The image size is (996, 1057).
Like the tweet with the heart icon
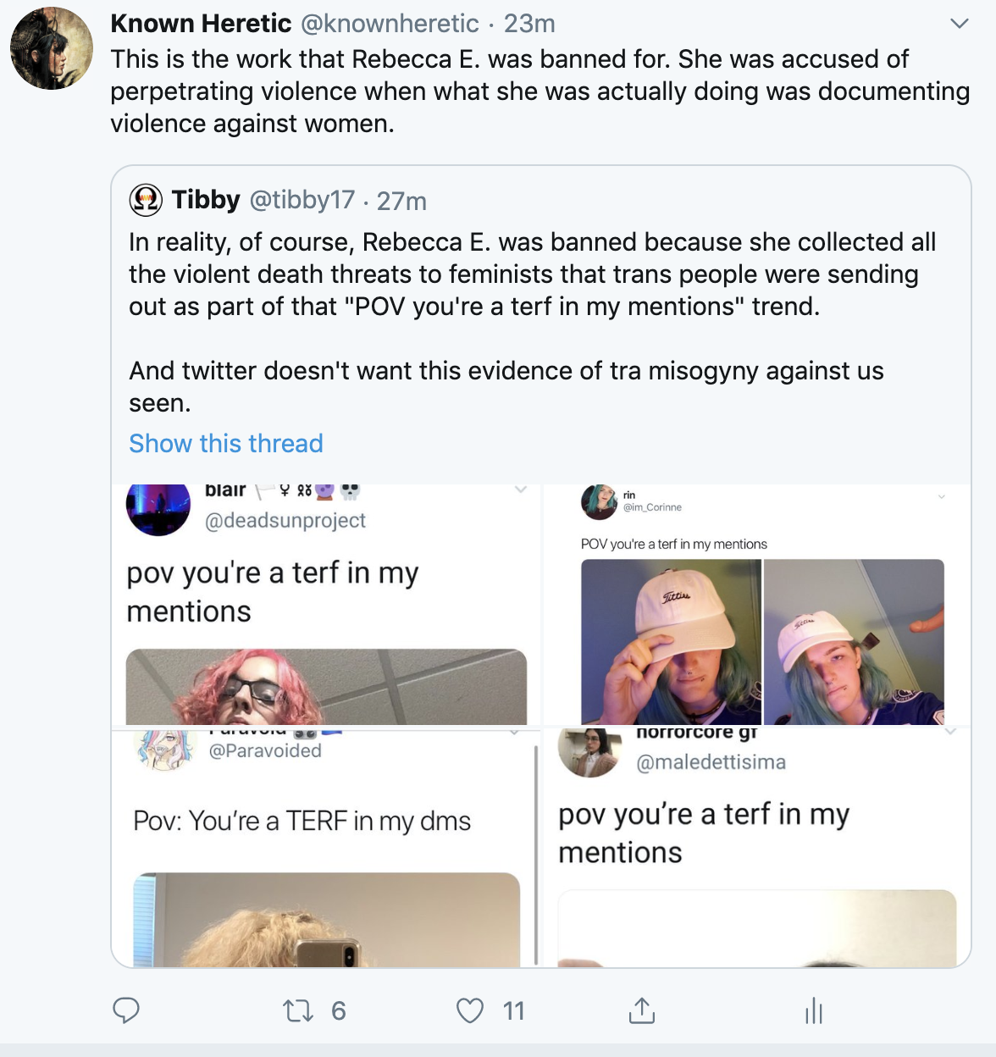pos(470,1010)
